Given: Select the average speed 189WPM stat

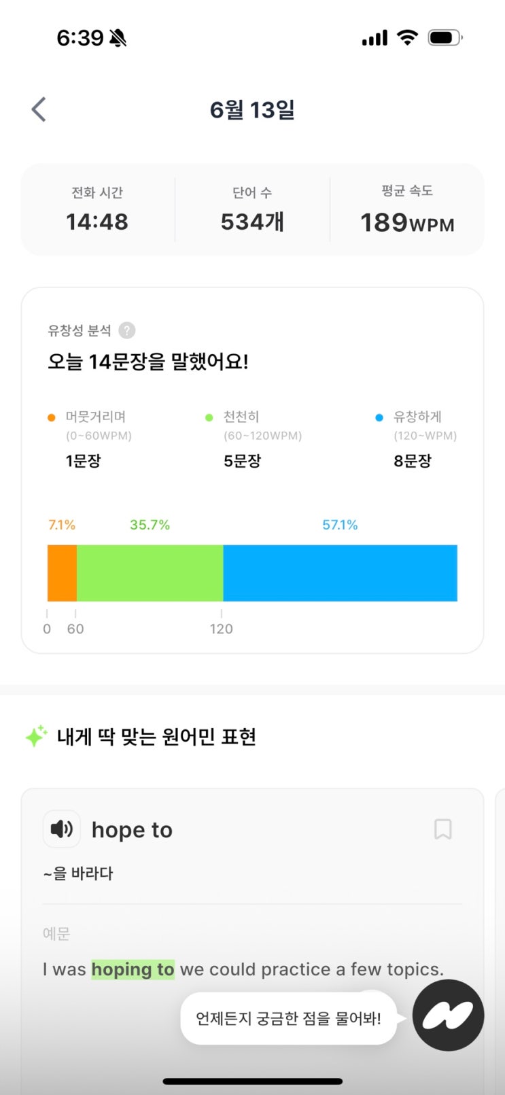Looking at the screenshot, I should click(407, 209).
